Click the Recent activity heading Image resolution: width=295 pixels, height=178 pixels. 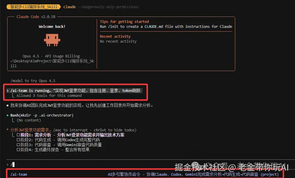(x=115, y=36)
